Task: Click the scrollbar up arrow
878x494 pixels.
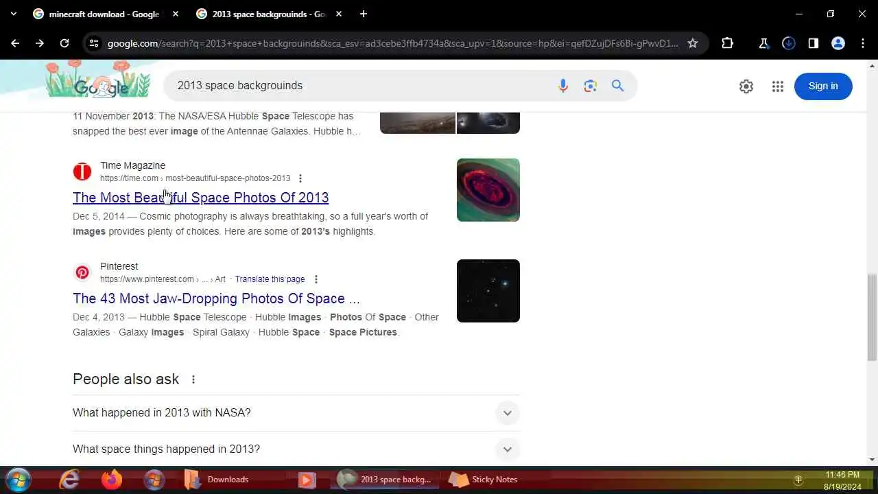Action: pos(872,65)
